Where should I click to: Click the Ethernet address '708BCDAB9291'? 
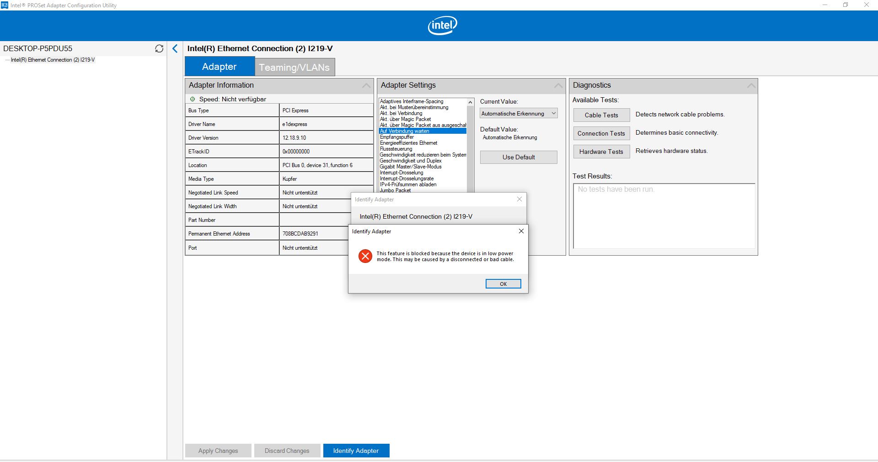pos(300,234)
